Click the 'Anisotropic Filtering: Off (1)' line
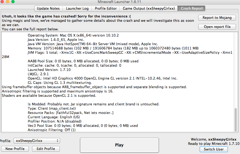The height and width of the screenshot is (154, 240). (51, 130)
